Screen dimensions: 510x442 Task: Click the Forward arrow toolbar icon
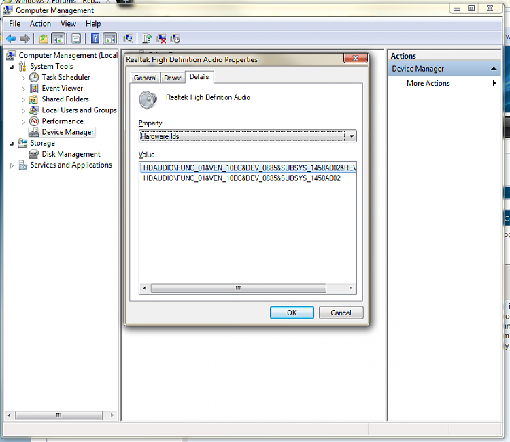pyautogui.click(x=24, y=39)
